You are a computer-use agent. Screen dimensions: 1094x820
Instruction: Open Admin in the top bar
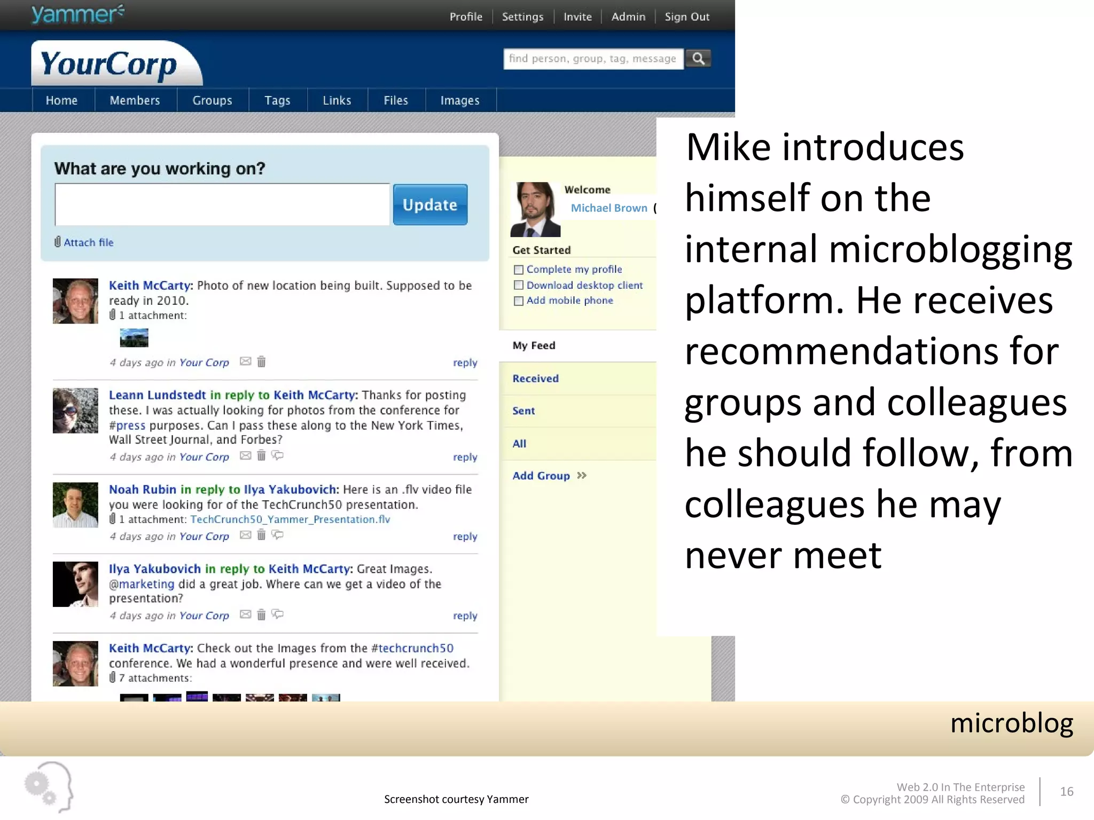[628, 17]
